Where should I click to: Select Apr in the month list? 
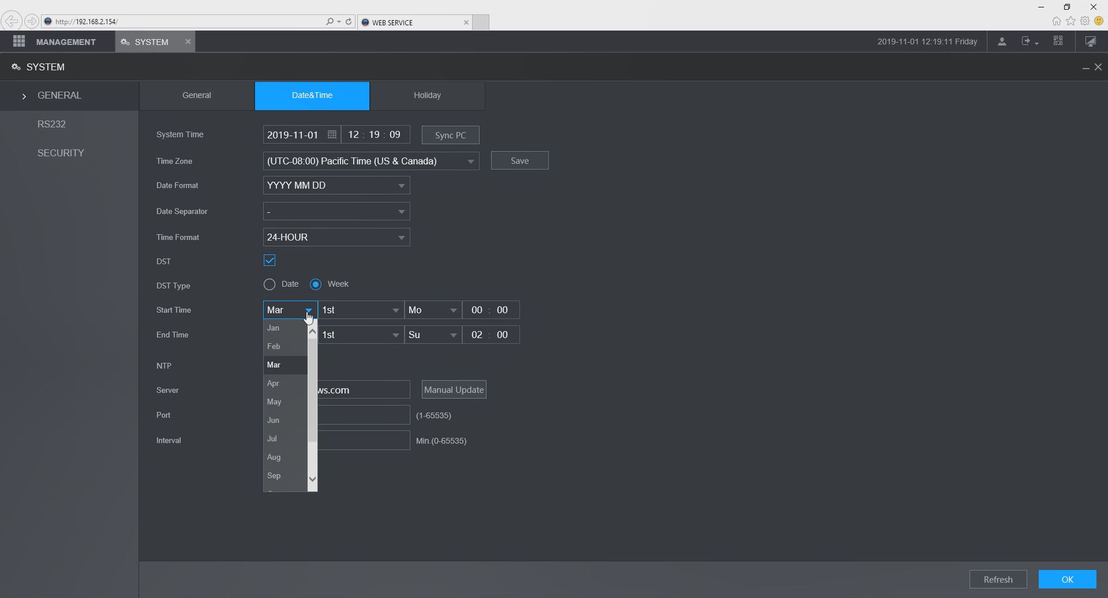(x=286, y=384)
